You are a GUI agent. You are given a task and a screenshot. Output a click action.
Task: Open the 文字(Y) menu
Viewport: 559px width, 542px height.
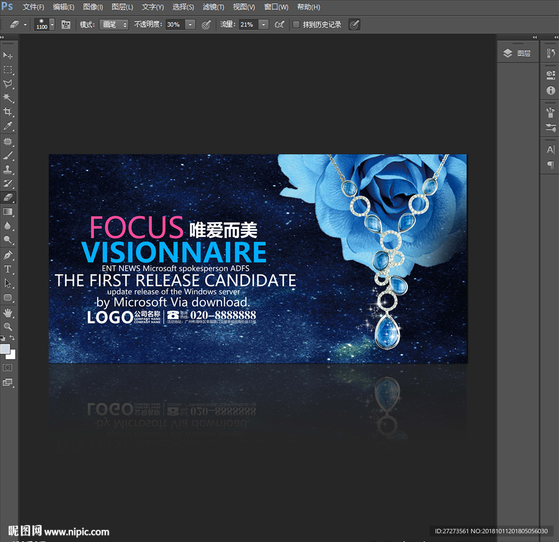pos(153,7)
